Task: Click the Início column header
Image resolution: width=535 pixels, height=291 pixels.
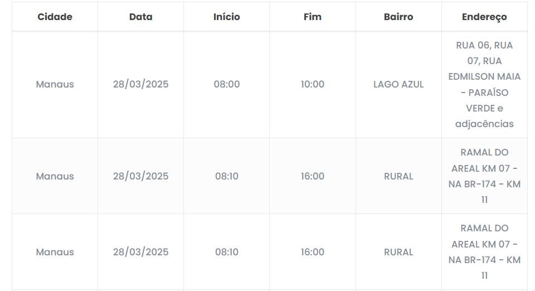Action: tap(227, 17)
